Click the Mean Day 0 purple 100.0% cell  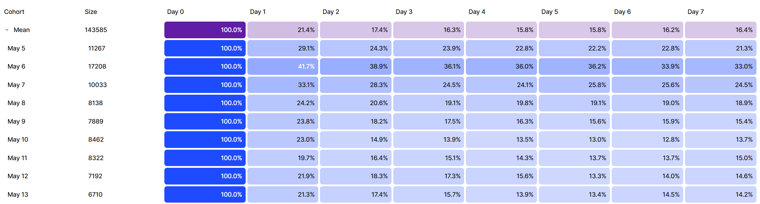coord(205,30)
